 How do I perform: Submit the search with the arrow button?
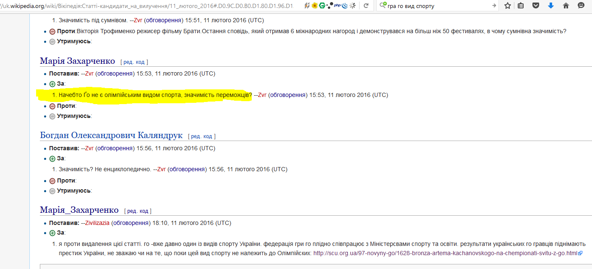[494, 6]
